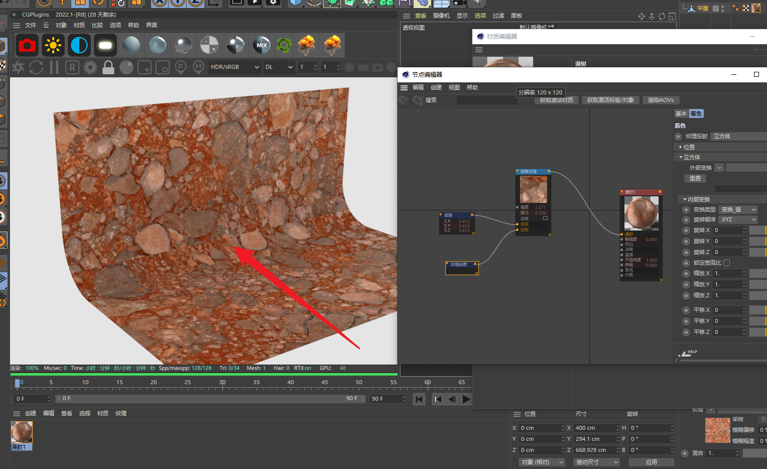Click the restart render circular arrows icon
This screenshot has height=469, width=767.
pos(36,67)
